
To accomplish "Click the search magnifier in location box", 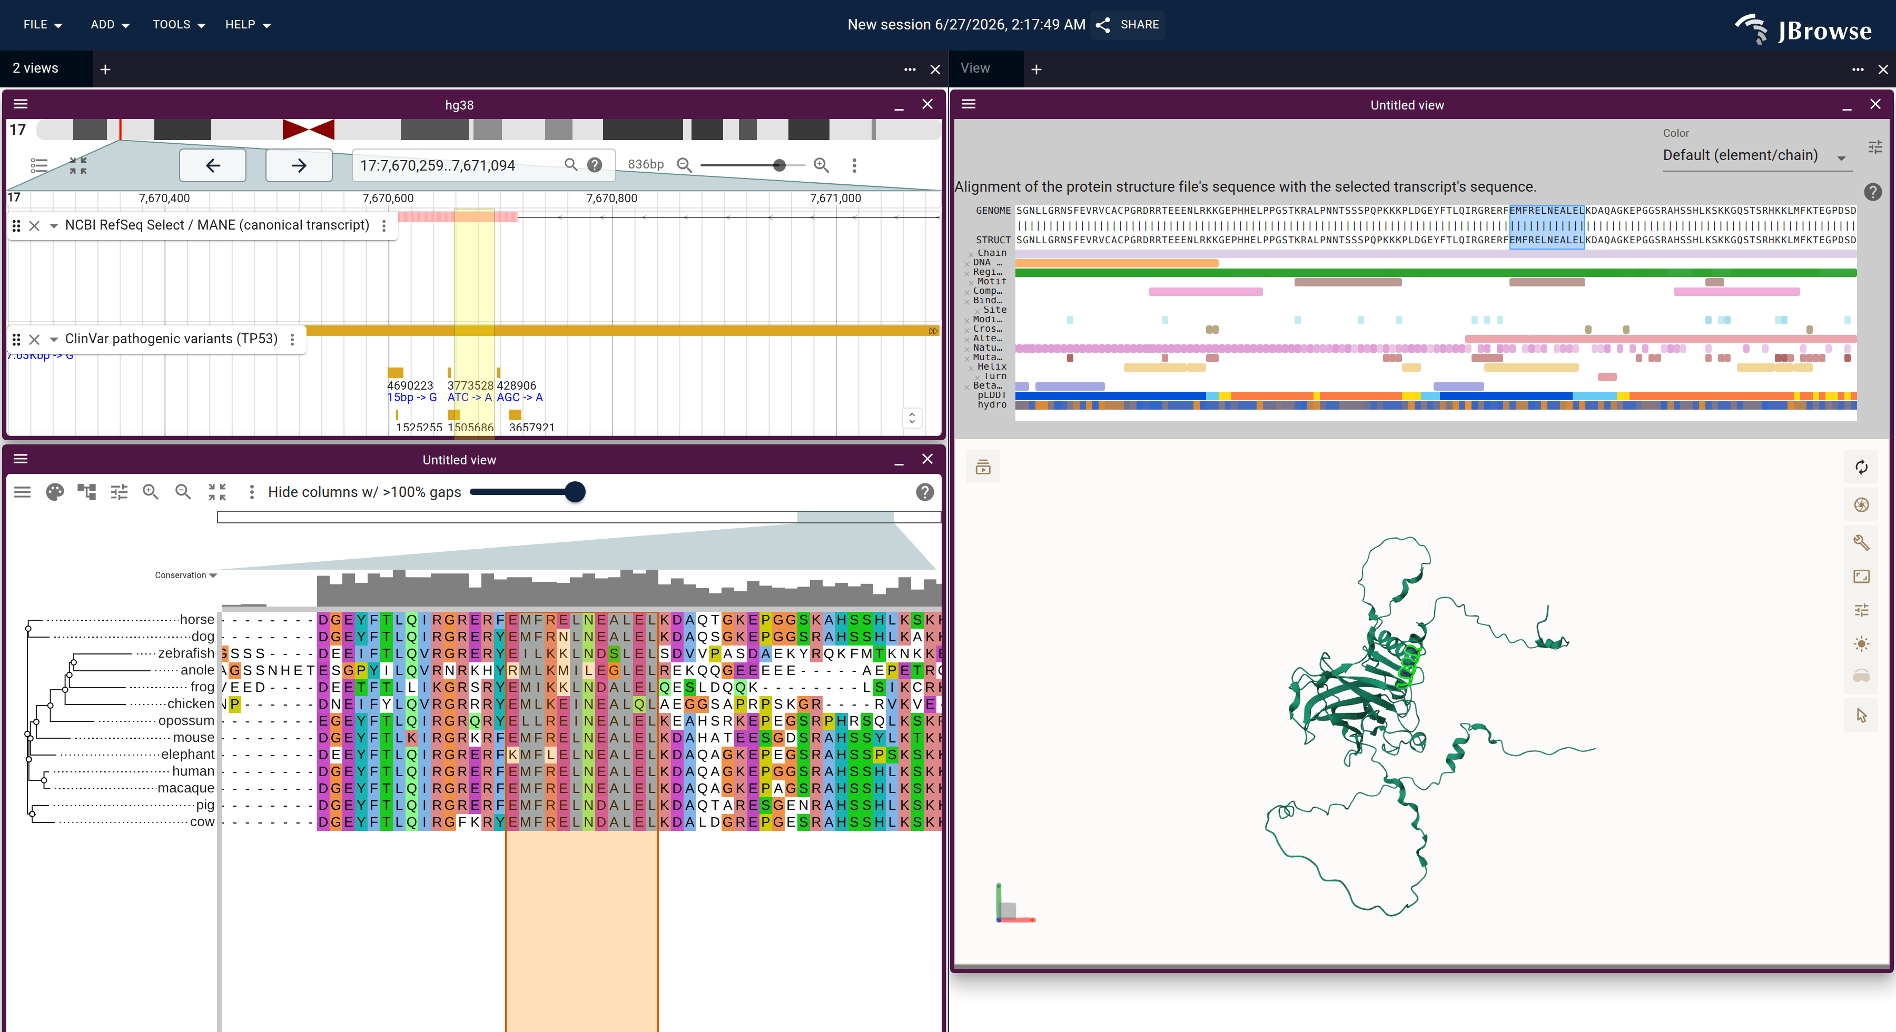I will (570, 165).
